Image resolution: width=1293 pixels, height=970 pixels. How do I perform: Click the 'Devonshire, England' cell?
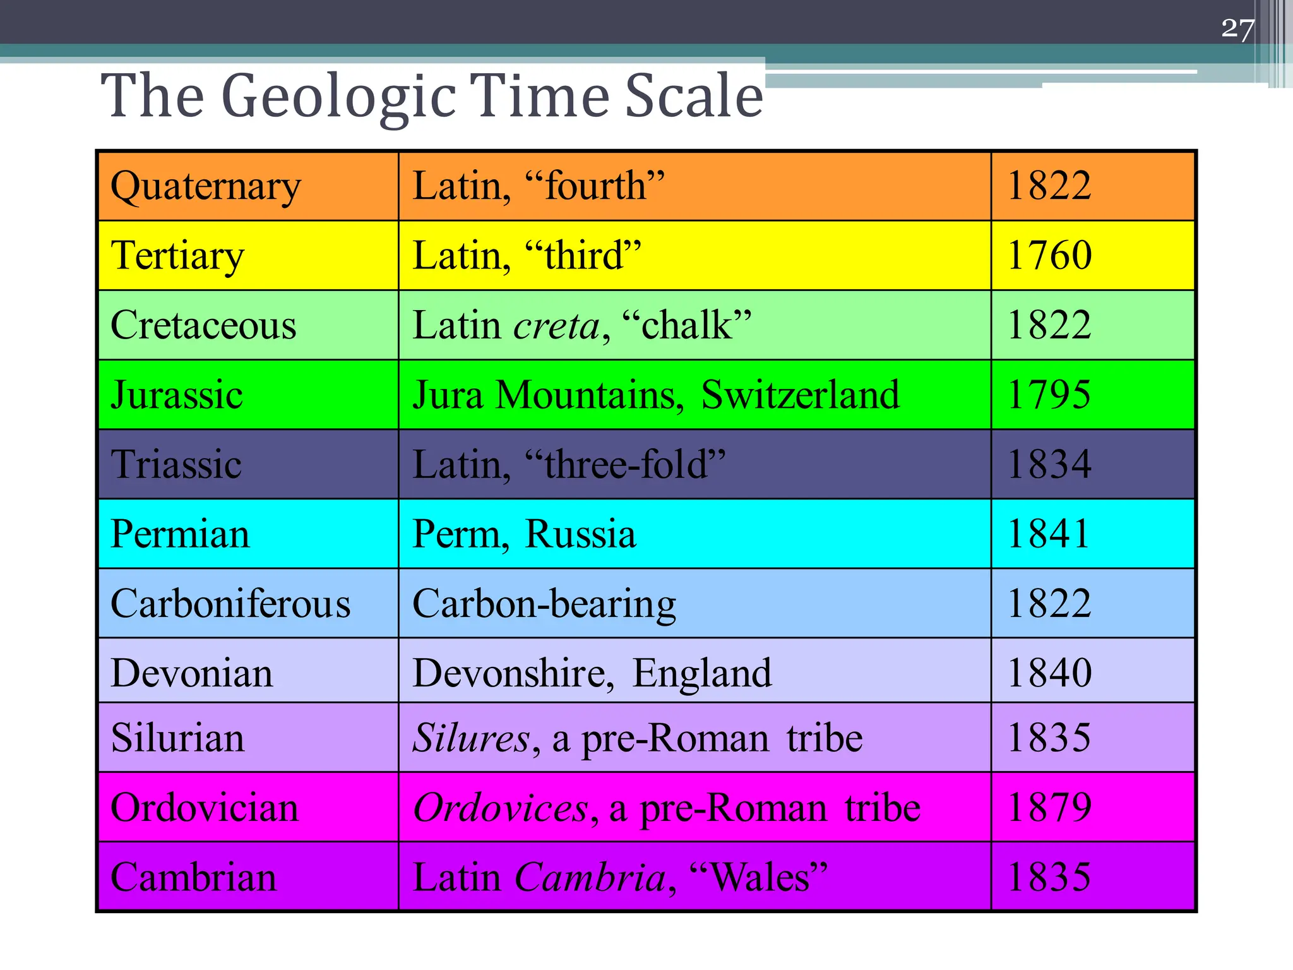coord(694,670)
